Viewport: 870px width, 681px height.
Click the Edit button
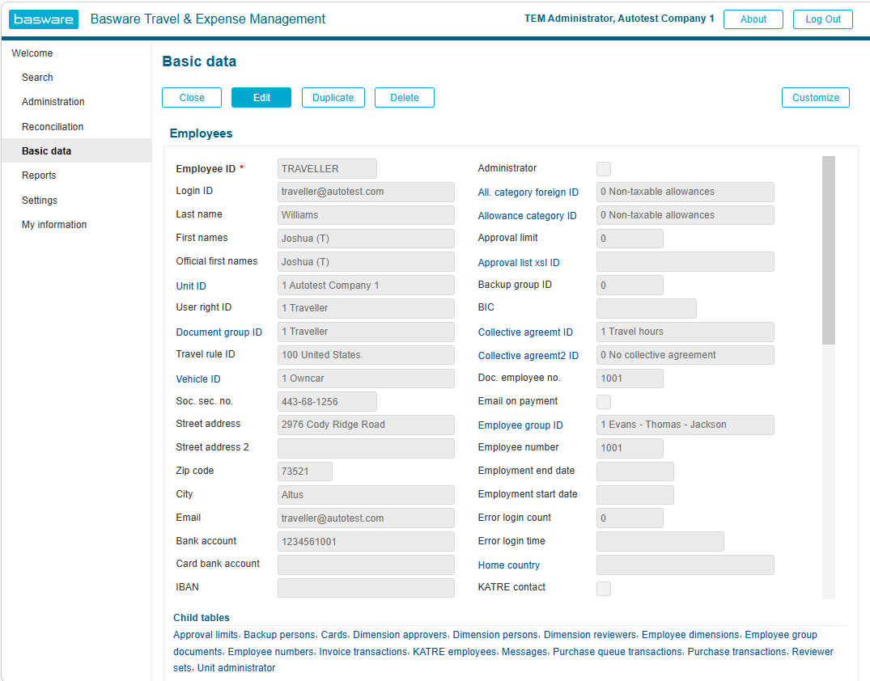[x=261, y=98]
